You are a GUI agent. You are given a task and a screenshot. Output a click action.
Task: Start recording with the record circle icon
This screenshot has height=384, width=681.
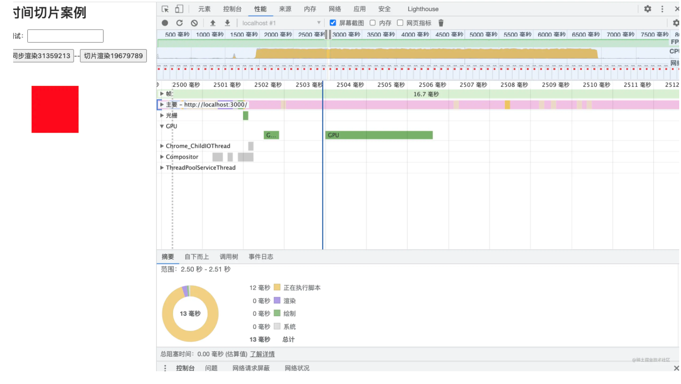point(165,23)
